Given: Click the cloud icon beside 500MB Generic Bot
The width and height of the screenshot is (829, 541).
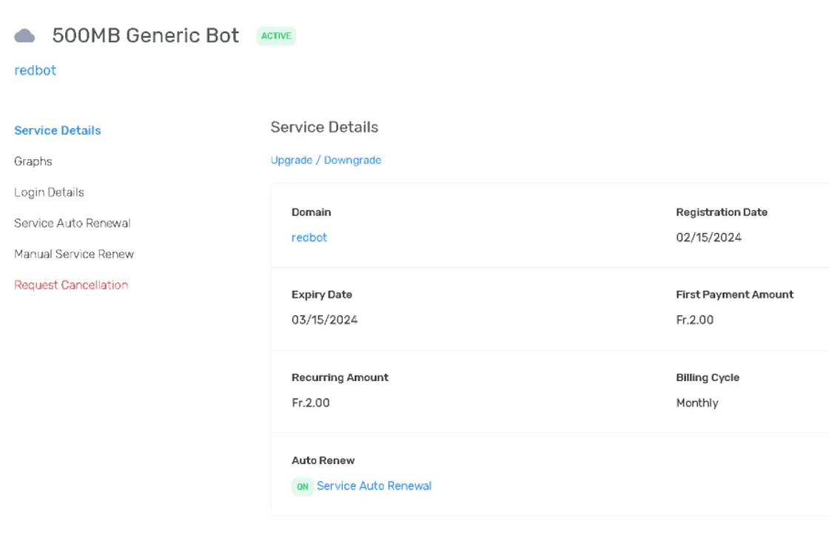Looking at the screenshot, I should point(24,36).
